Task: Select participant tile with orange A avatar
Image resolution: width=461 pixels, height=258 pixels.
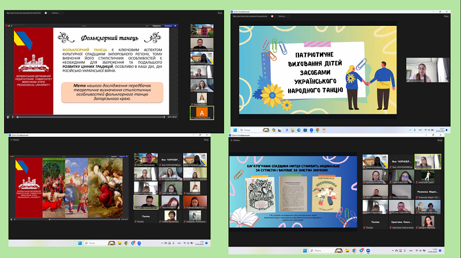Action: (x=201, y=111)
